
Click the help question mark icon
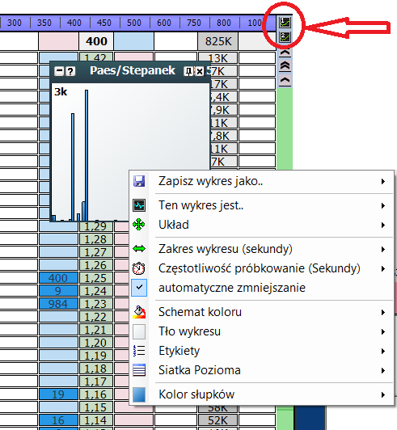70,72
